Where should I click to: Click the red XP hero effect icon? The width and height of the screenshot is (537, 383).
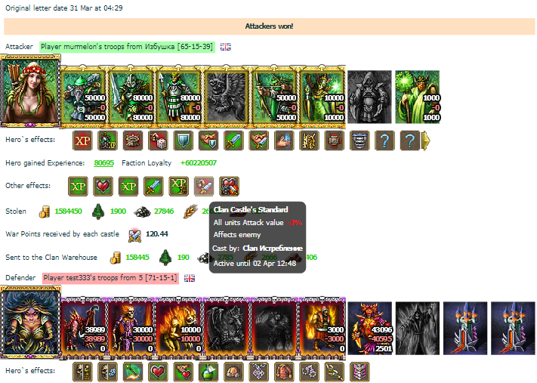point(82,141)
